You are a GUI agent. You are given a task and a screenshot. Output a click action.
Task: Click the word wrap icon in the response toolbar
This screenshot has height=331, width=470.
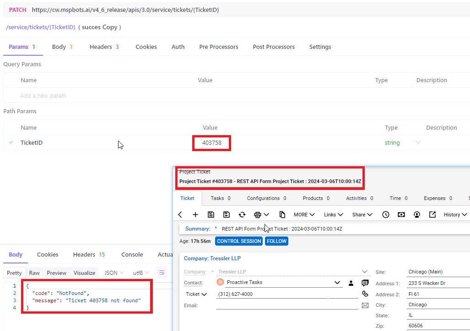click(x=162, y=273)
